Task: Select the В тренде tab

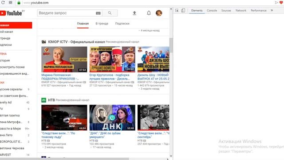Action: point(102,24)
